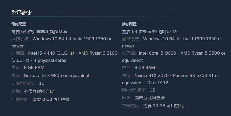Click the Intel i5-4440 processor text

[51, 53]
